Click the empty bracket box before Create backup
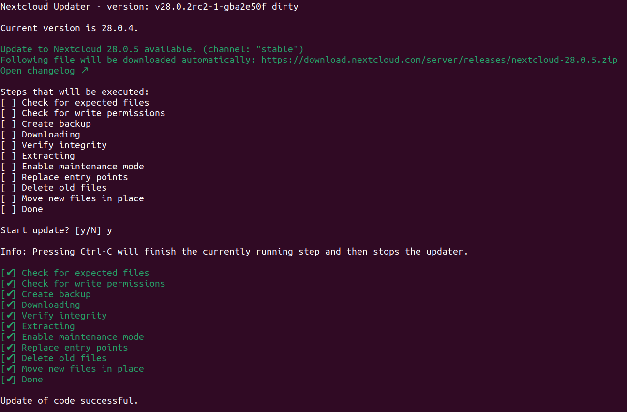This screenshot has width=627, height=412. [x=8, y=124]
